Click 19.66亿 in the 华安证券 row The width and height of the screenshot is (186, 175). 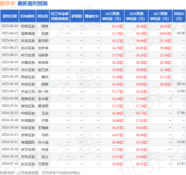tap(142, 128)
